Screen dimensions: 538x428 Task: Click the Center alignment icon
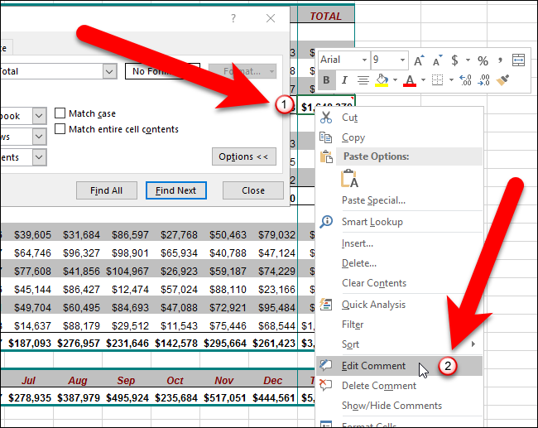click(363, 80)
